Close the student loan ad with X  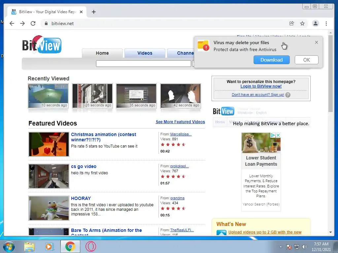(x=278, y=135)
